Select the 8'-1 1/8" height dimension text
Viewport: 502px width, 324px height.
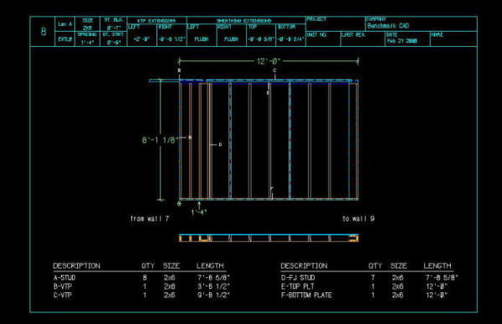160,140
